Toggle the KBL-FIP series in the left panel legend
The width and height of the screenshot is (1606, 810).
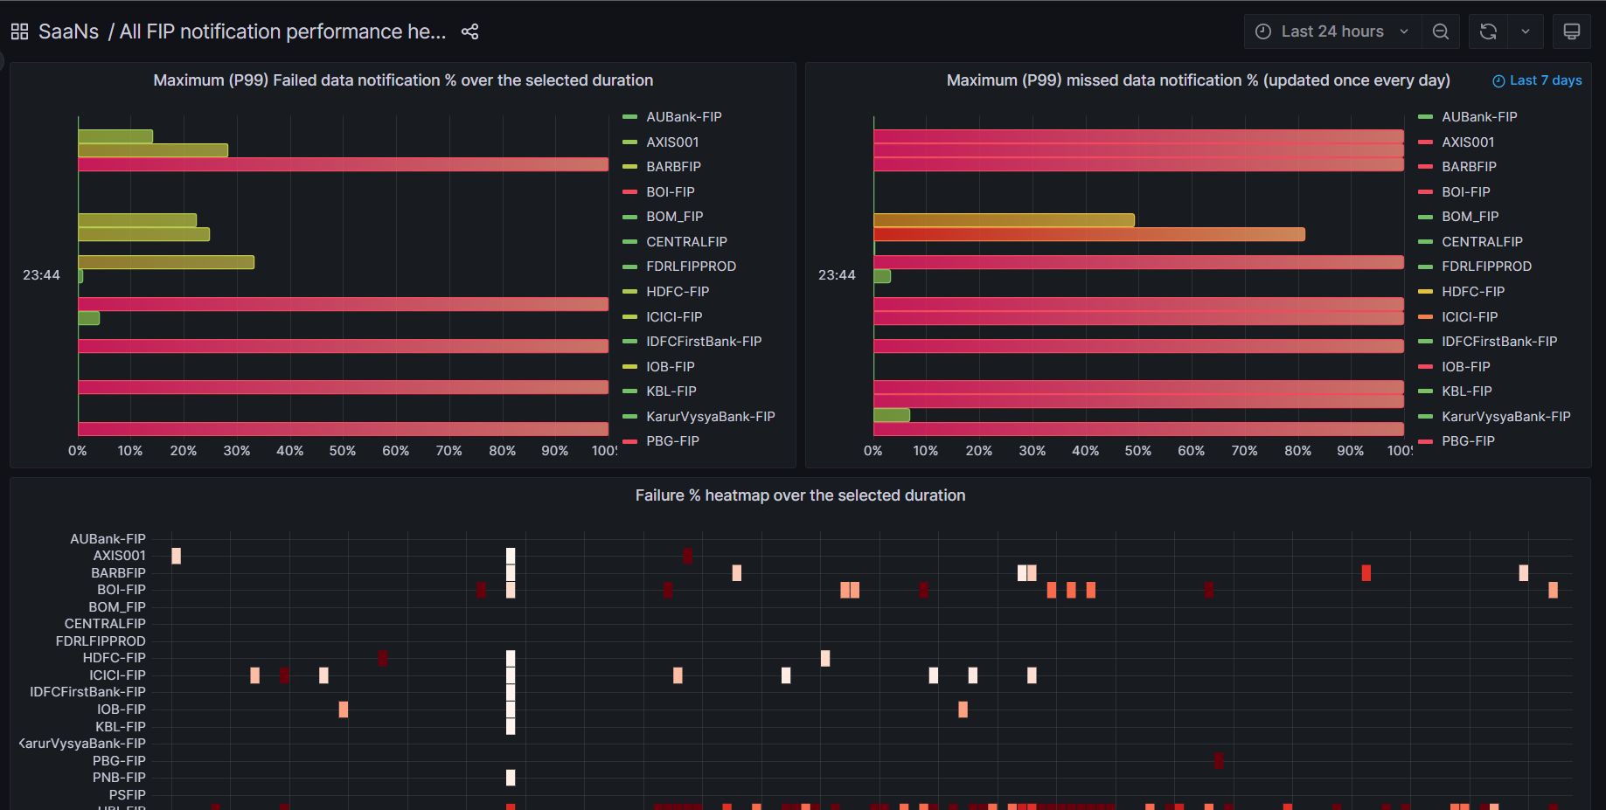pyautogui.click(x=671, y=391)
